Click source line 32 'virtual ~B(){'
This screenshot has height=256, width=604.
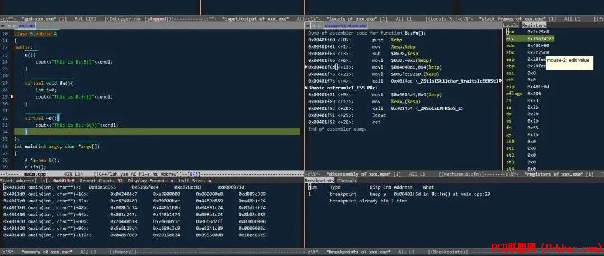click(x=42, y=118)
